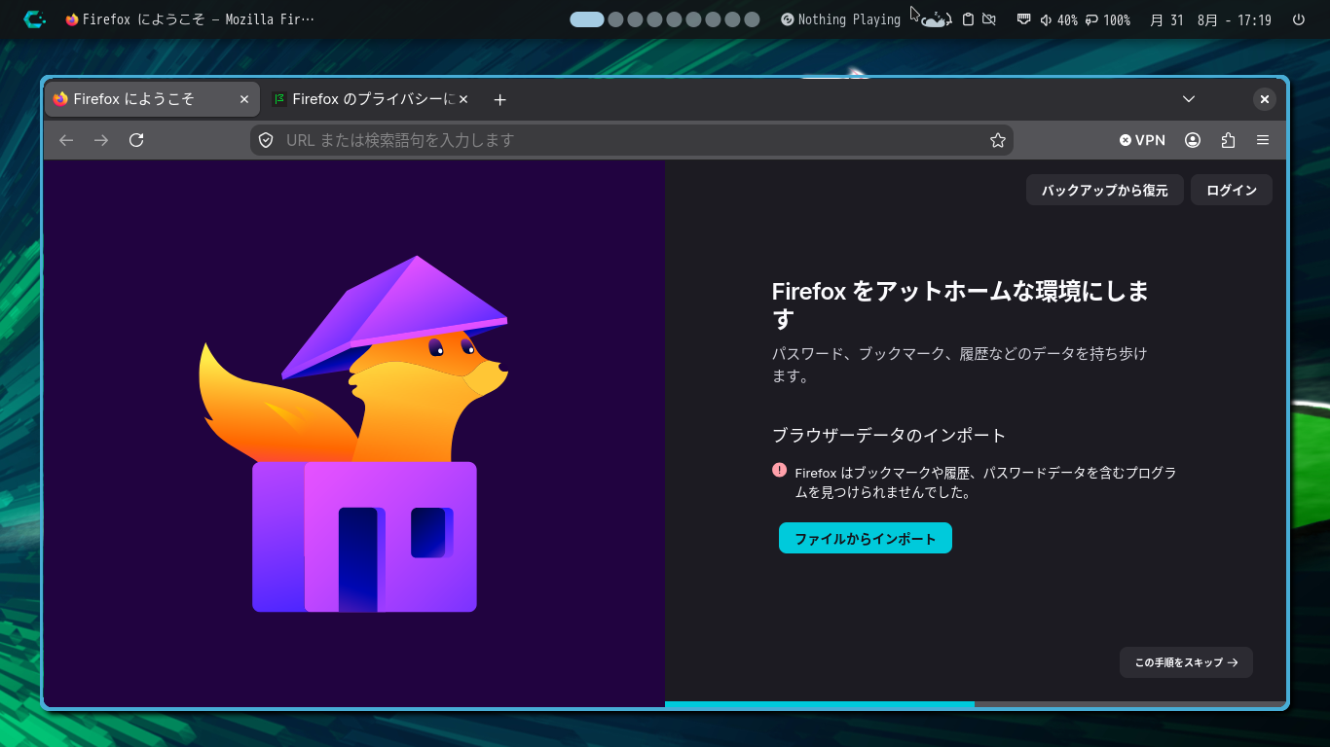Focus the URL search address field
This screenshot has height=747, width=1330.
tap(631, 140)
